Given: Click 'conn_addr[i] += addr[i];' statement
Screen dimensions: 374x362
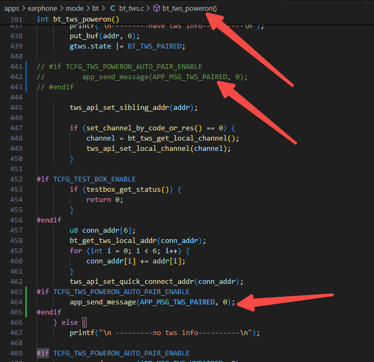Looking at the screenshot, I should click(136, 261).
